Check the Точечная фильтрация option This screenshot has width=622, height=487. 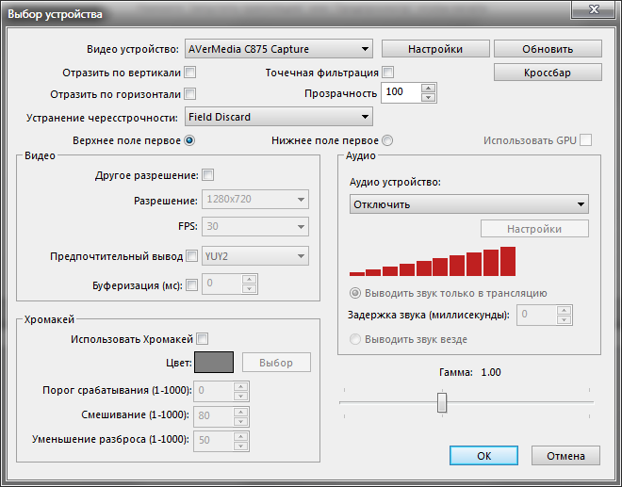387,72
